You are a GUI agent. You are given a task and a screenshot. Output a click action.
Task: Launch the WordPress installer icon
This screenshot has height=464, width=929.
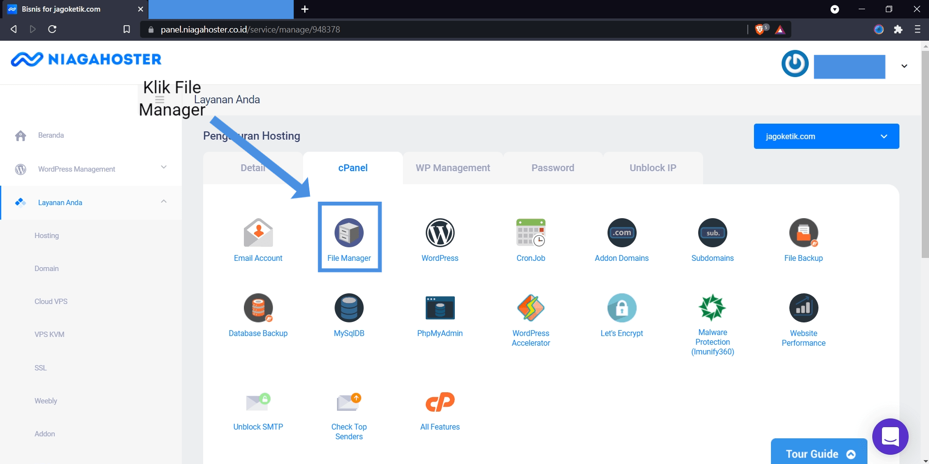coord(440,233)
